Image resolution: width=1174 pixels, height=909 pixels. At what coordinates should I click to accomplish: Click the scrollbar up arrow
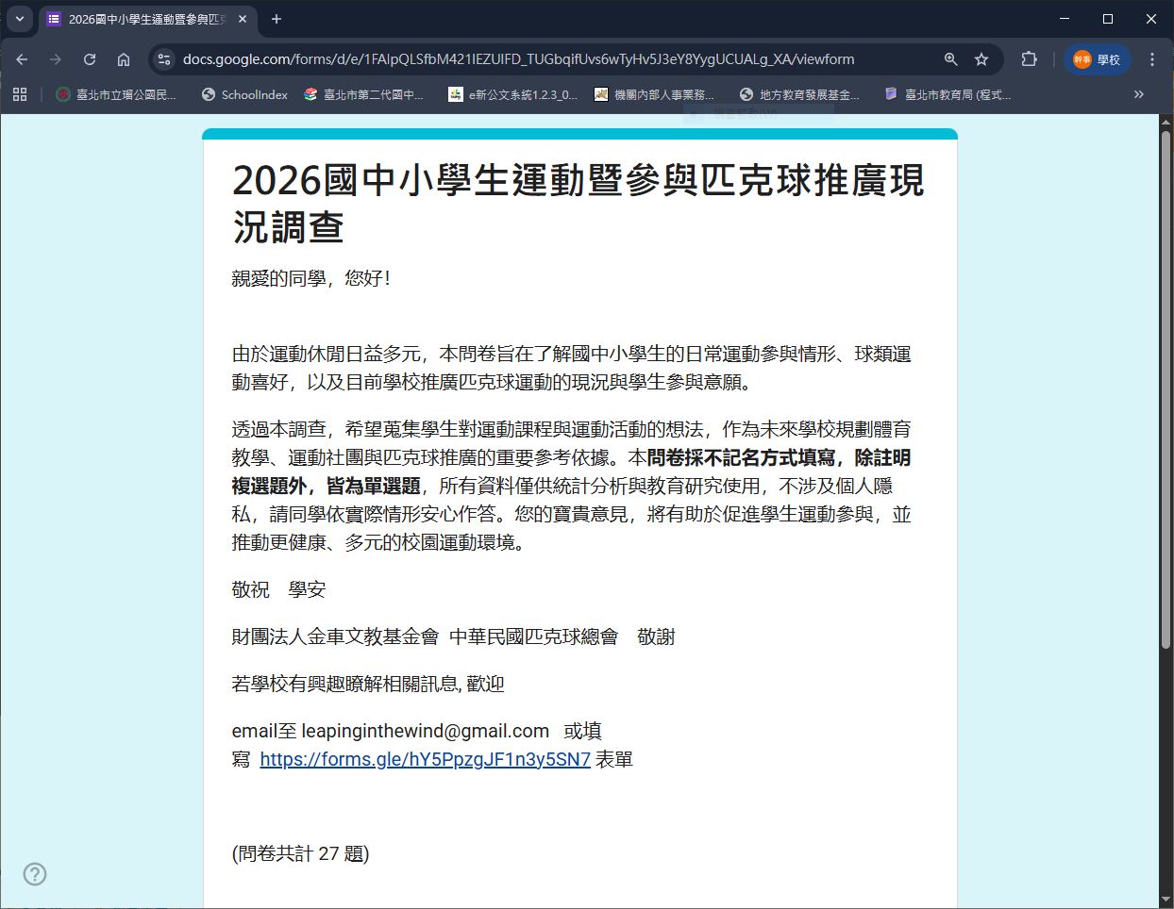(1166, 123)
